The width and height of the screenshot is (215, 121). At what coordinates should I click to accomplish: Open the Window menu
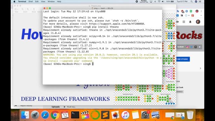tap(51, 1)
